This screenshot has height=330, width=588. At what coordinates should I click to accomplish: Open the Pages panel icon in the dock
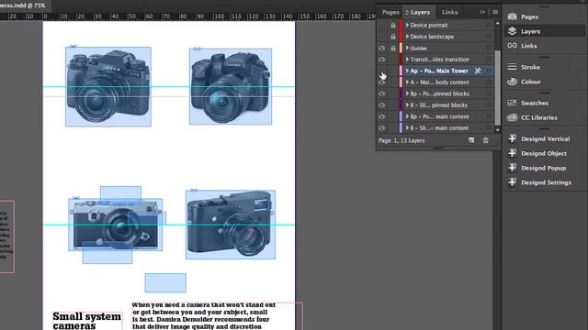[x=513, y=16]
